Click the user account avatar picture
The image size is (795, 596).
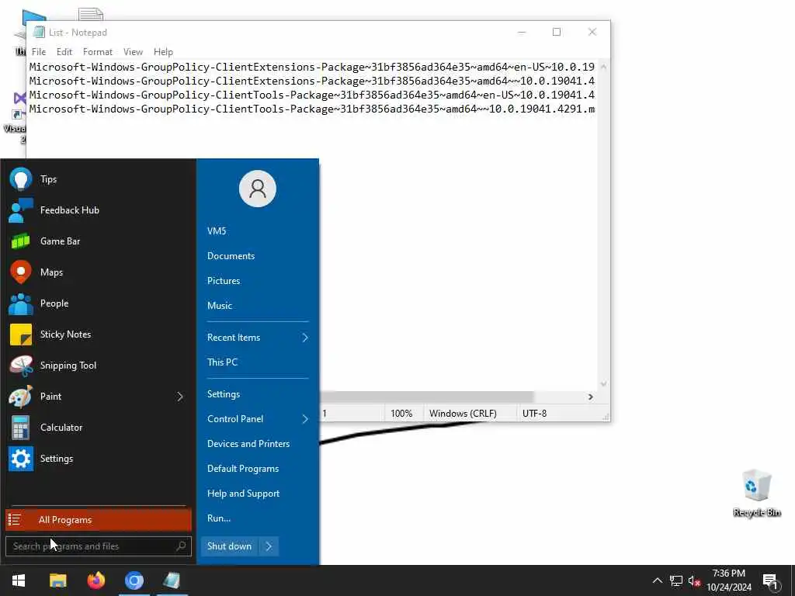pyautogui.click(x=258, y=189)
